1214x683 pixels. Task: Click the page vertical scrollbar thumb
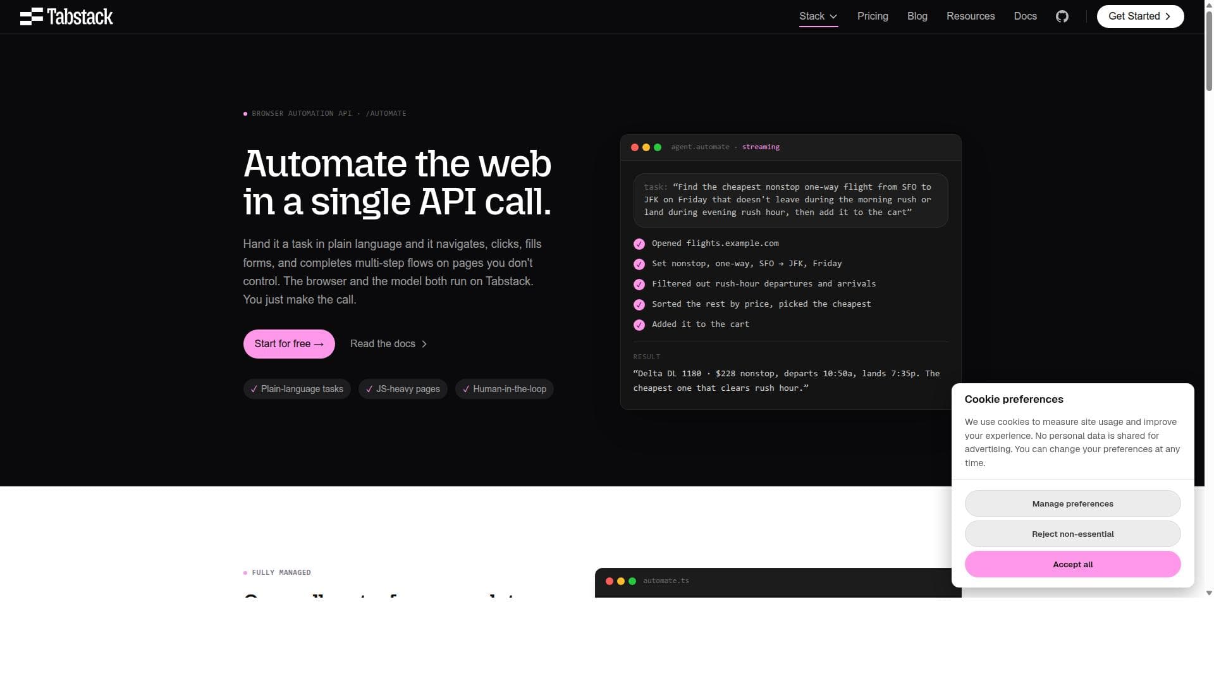pos(1209,51)
